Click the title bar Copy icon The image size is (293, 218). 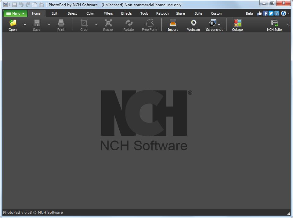(34, 5)
